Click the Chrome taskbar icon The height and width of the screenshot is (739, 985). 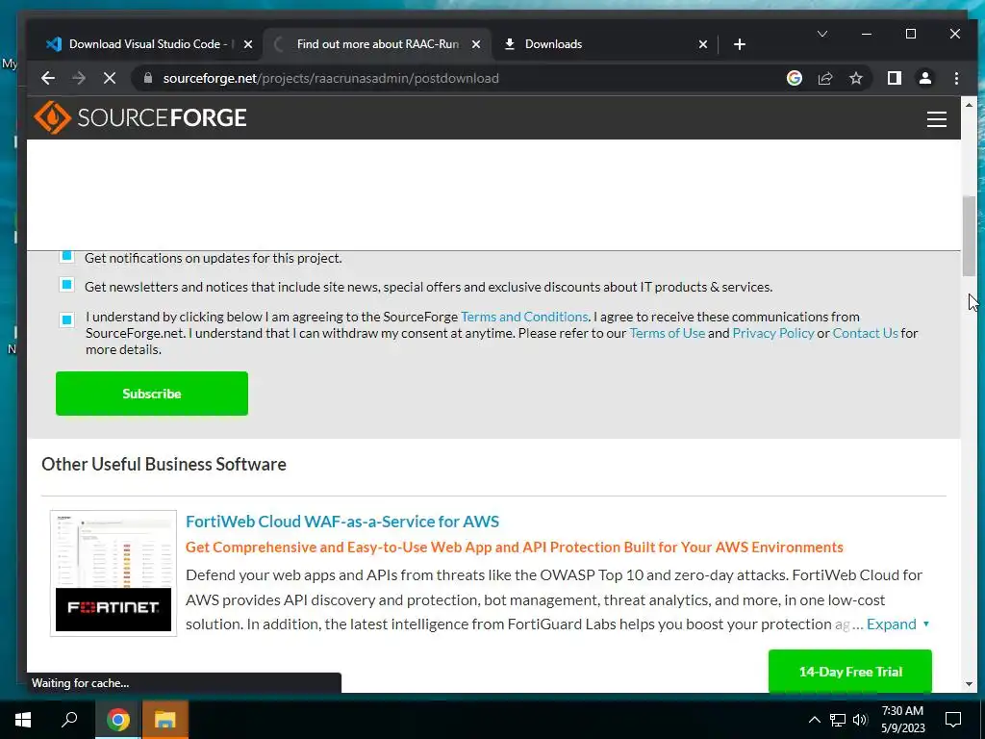[117, 719]
